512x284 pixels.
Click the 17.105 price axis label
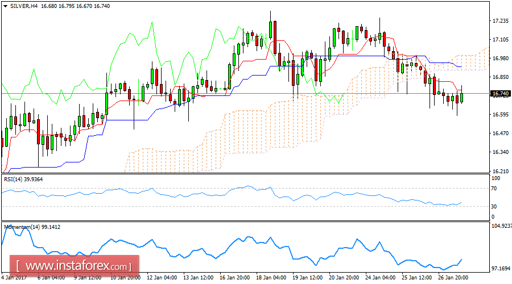pyautogui.click(x=501, y=40)
